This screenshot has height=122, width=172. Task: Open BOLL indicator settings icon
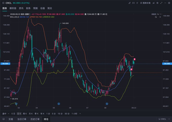156,17
